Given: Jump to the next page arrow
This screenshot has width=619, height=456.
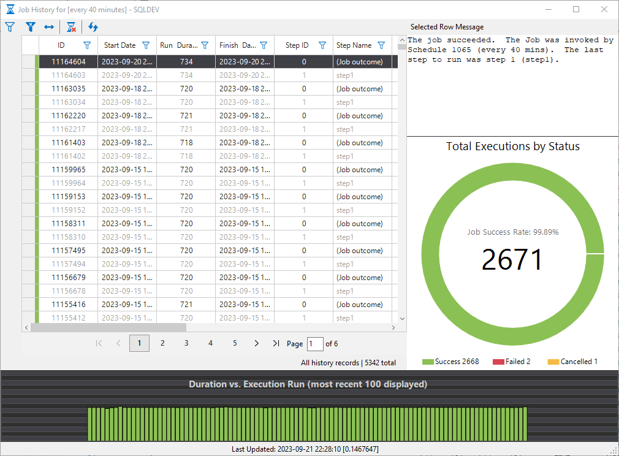Looking at the screenshot, I should pos(256,344).
